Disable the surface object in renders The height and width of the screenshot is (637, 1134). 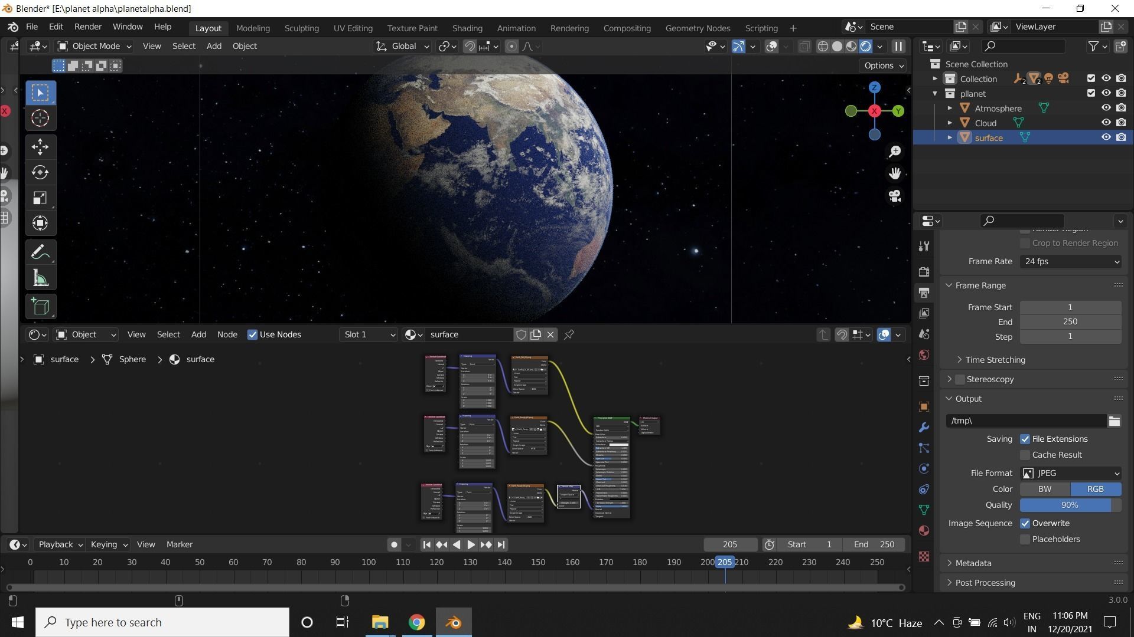point(1121,137)
